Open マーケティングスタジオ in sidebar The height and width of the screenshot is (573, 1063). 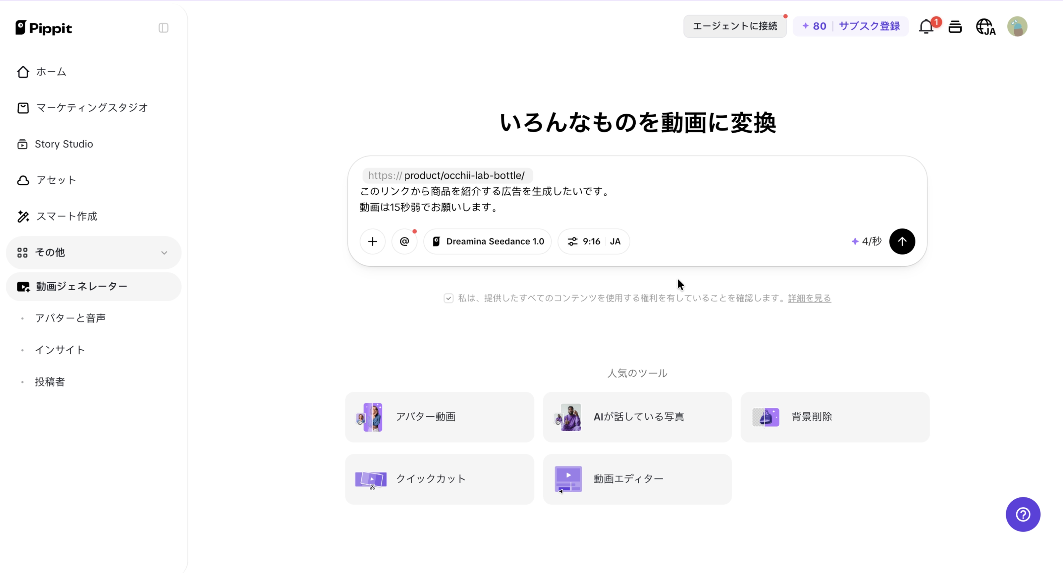point(94,108)
